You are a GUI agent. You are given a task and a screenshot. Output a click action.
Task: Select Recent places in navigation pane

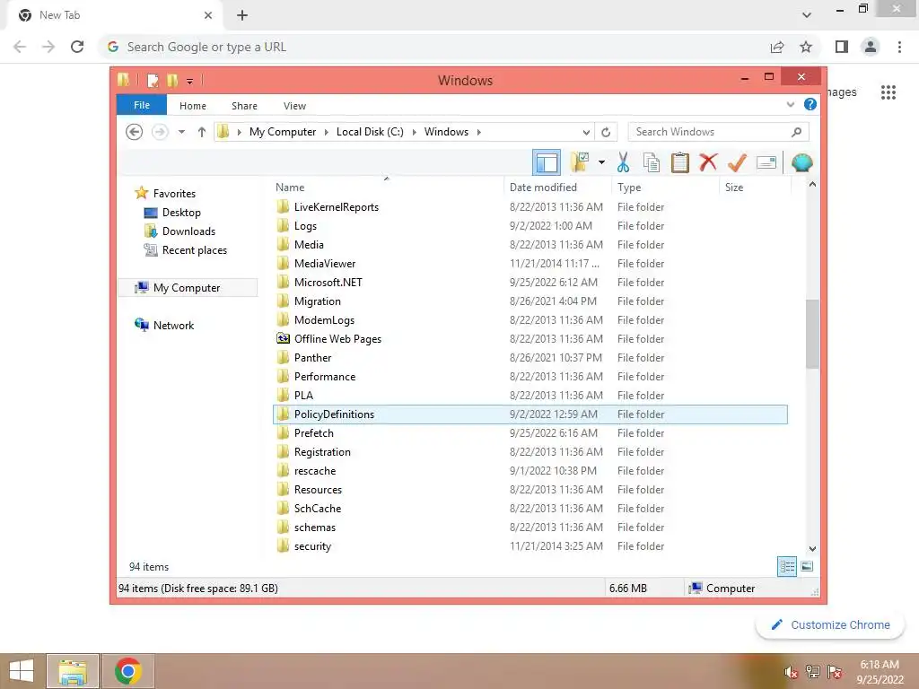click(194, 249)
